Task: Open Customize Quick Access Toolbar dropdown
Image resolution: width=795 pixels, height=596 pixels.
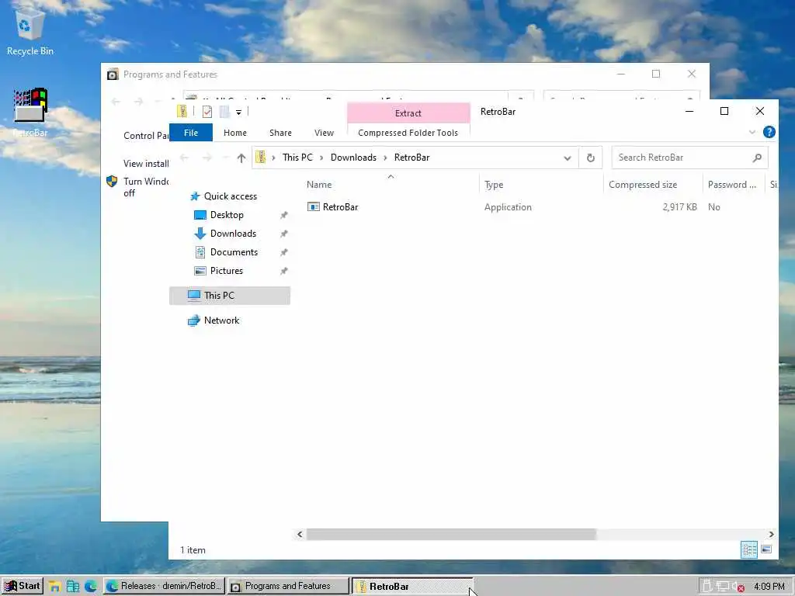Action: pyautogui.click(x=238, y=112)
